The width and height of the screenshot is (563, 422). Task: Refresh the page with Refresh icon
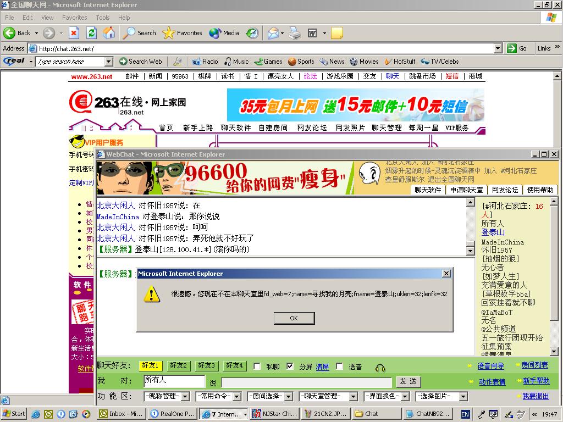pyautogui.click(x=92, y=33)
